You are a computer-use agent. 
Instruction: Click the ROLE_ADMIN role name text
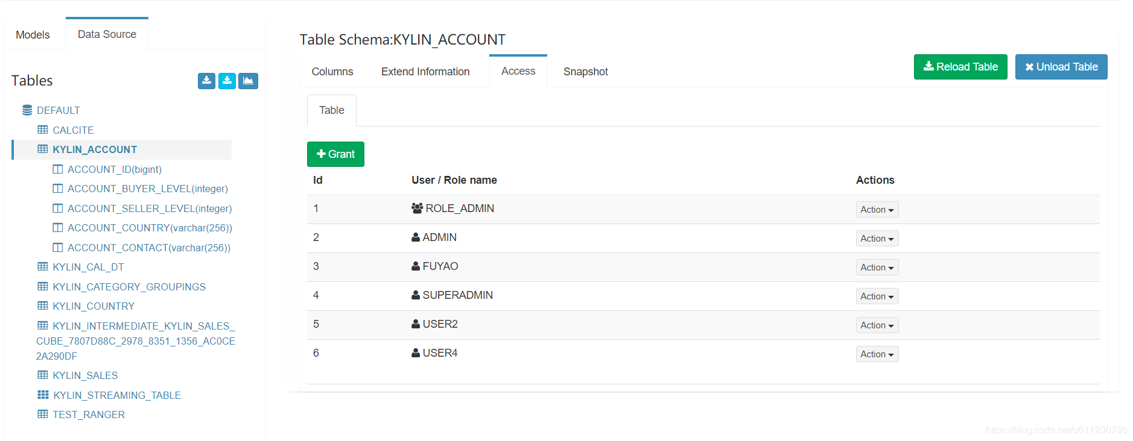(460, 208)
